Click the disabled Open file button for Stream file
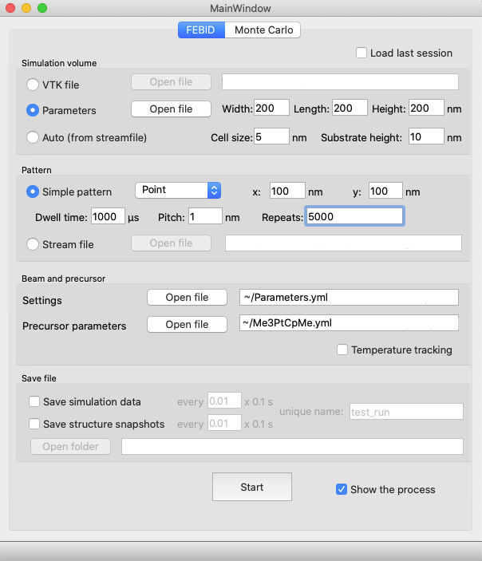Viewport: 482px width, 561px height. tap(171, 243)
